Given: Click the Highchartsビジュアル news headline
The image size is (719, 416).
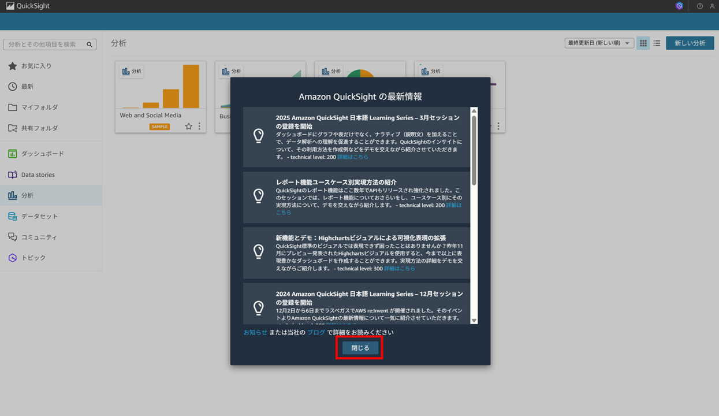Looking at the screenshot, I should tap(361, 238).
